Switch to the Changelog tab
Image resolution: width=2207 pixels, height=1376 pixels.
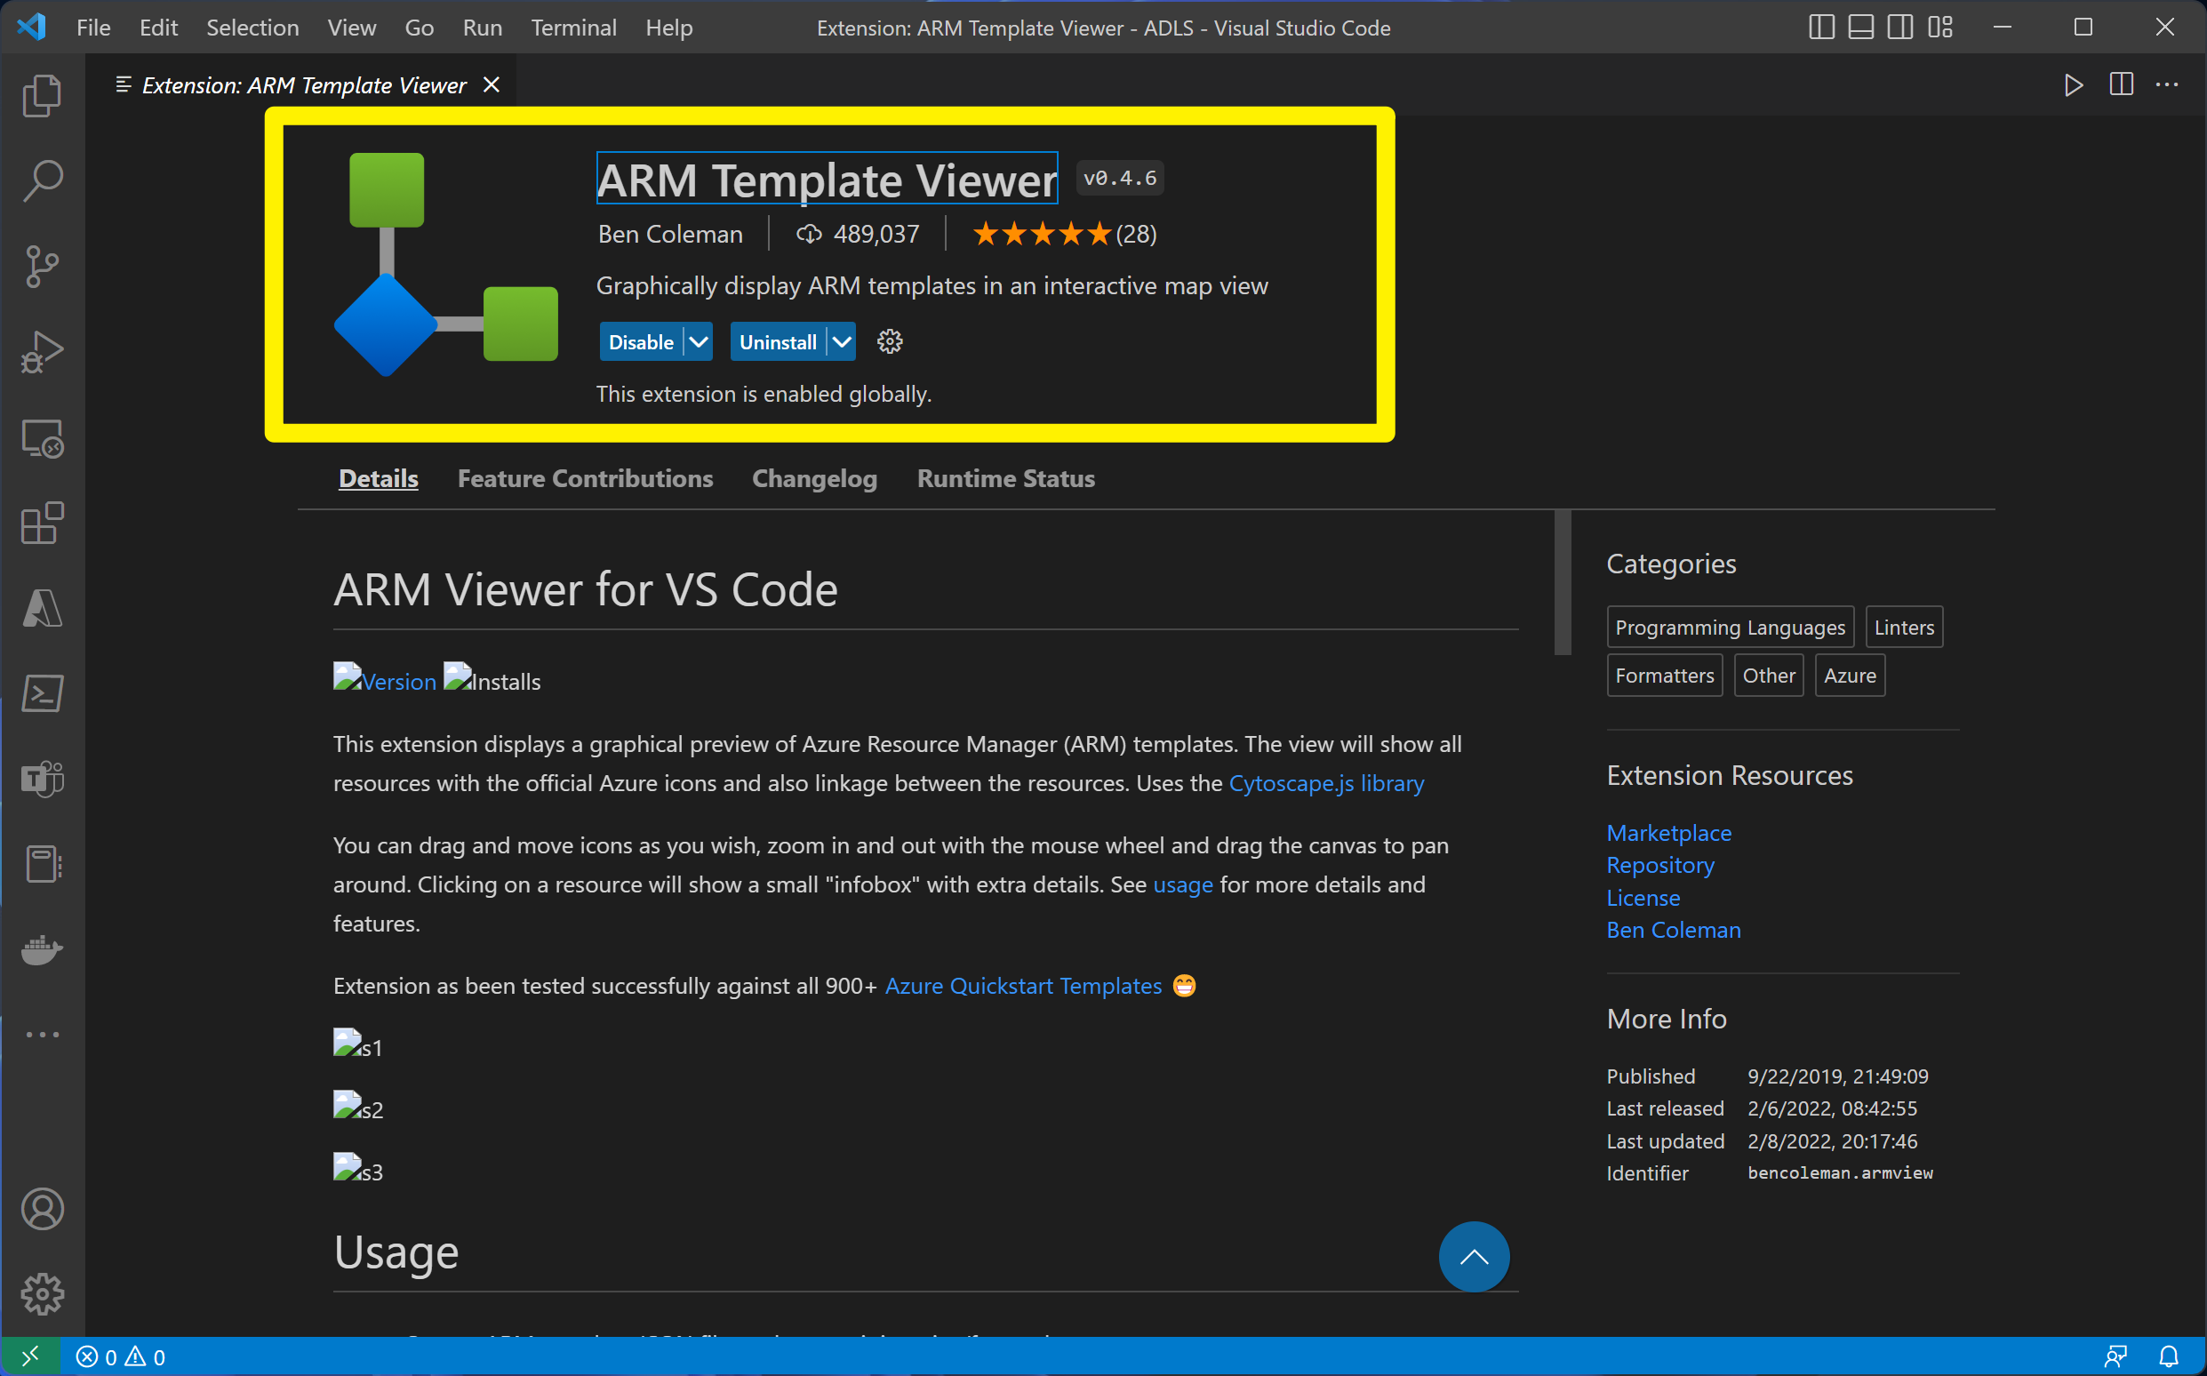coord(814,479)
